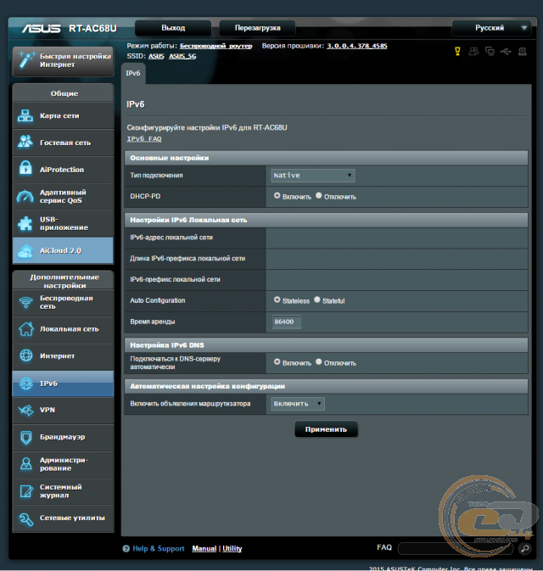Disable automatic DNS server connection

click(x=319, y=362)
